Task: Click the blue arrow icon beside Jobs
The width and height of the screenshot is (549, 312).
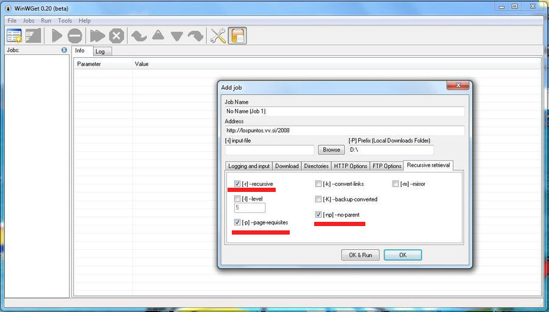Action: [64, 50]
